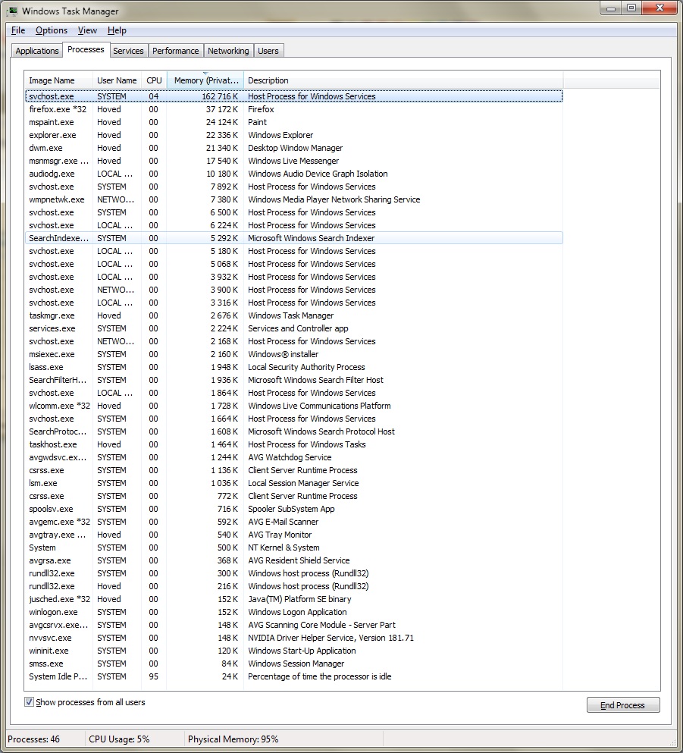Select the msiexec.exe process
The height and width of the screenshot is (753, 683).
pos(293,354)
